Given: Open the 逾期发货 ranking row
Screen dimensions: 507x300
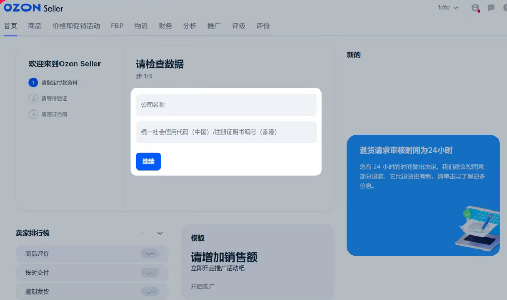Looking at the screenshot, I should point(92,292).
